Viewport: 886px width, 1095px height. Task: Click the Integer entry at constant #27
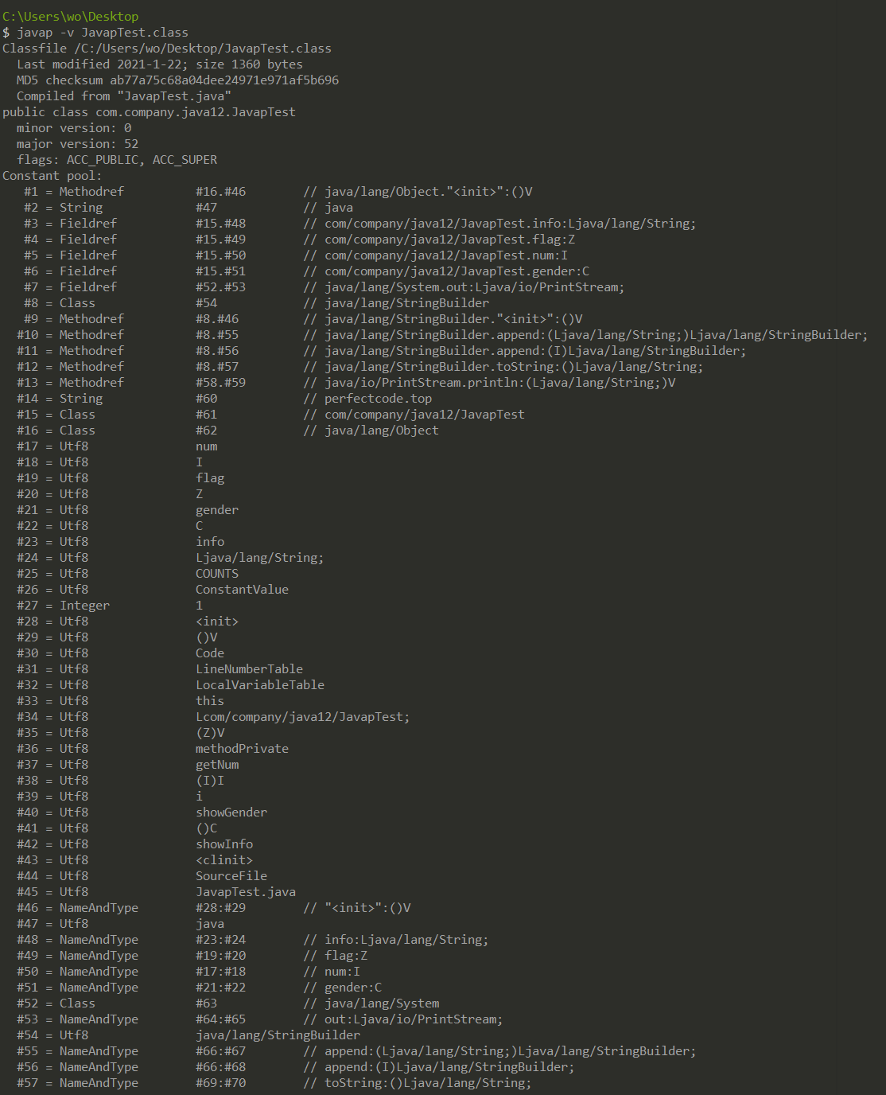[x=84, y=606]
